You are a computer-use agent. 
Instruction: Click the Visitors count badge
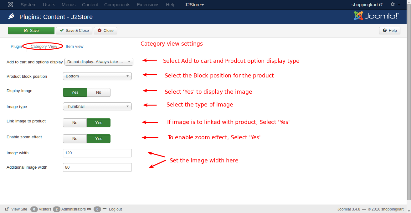click(34, 209)
